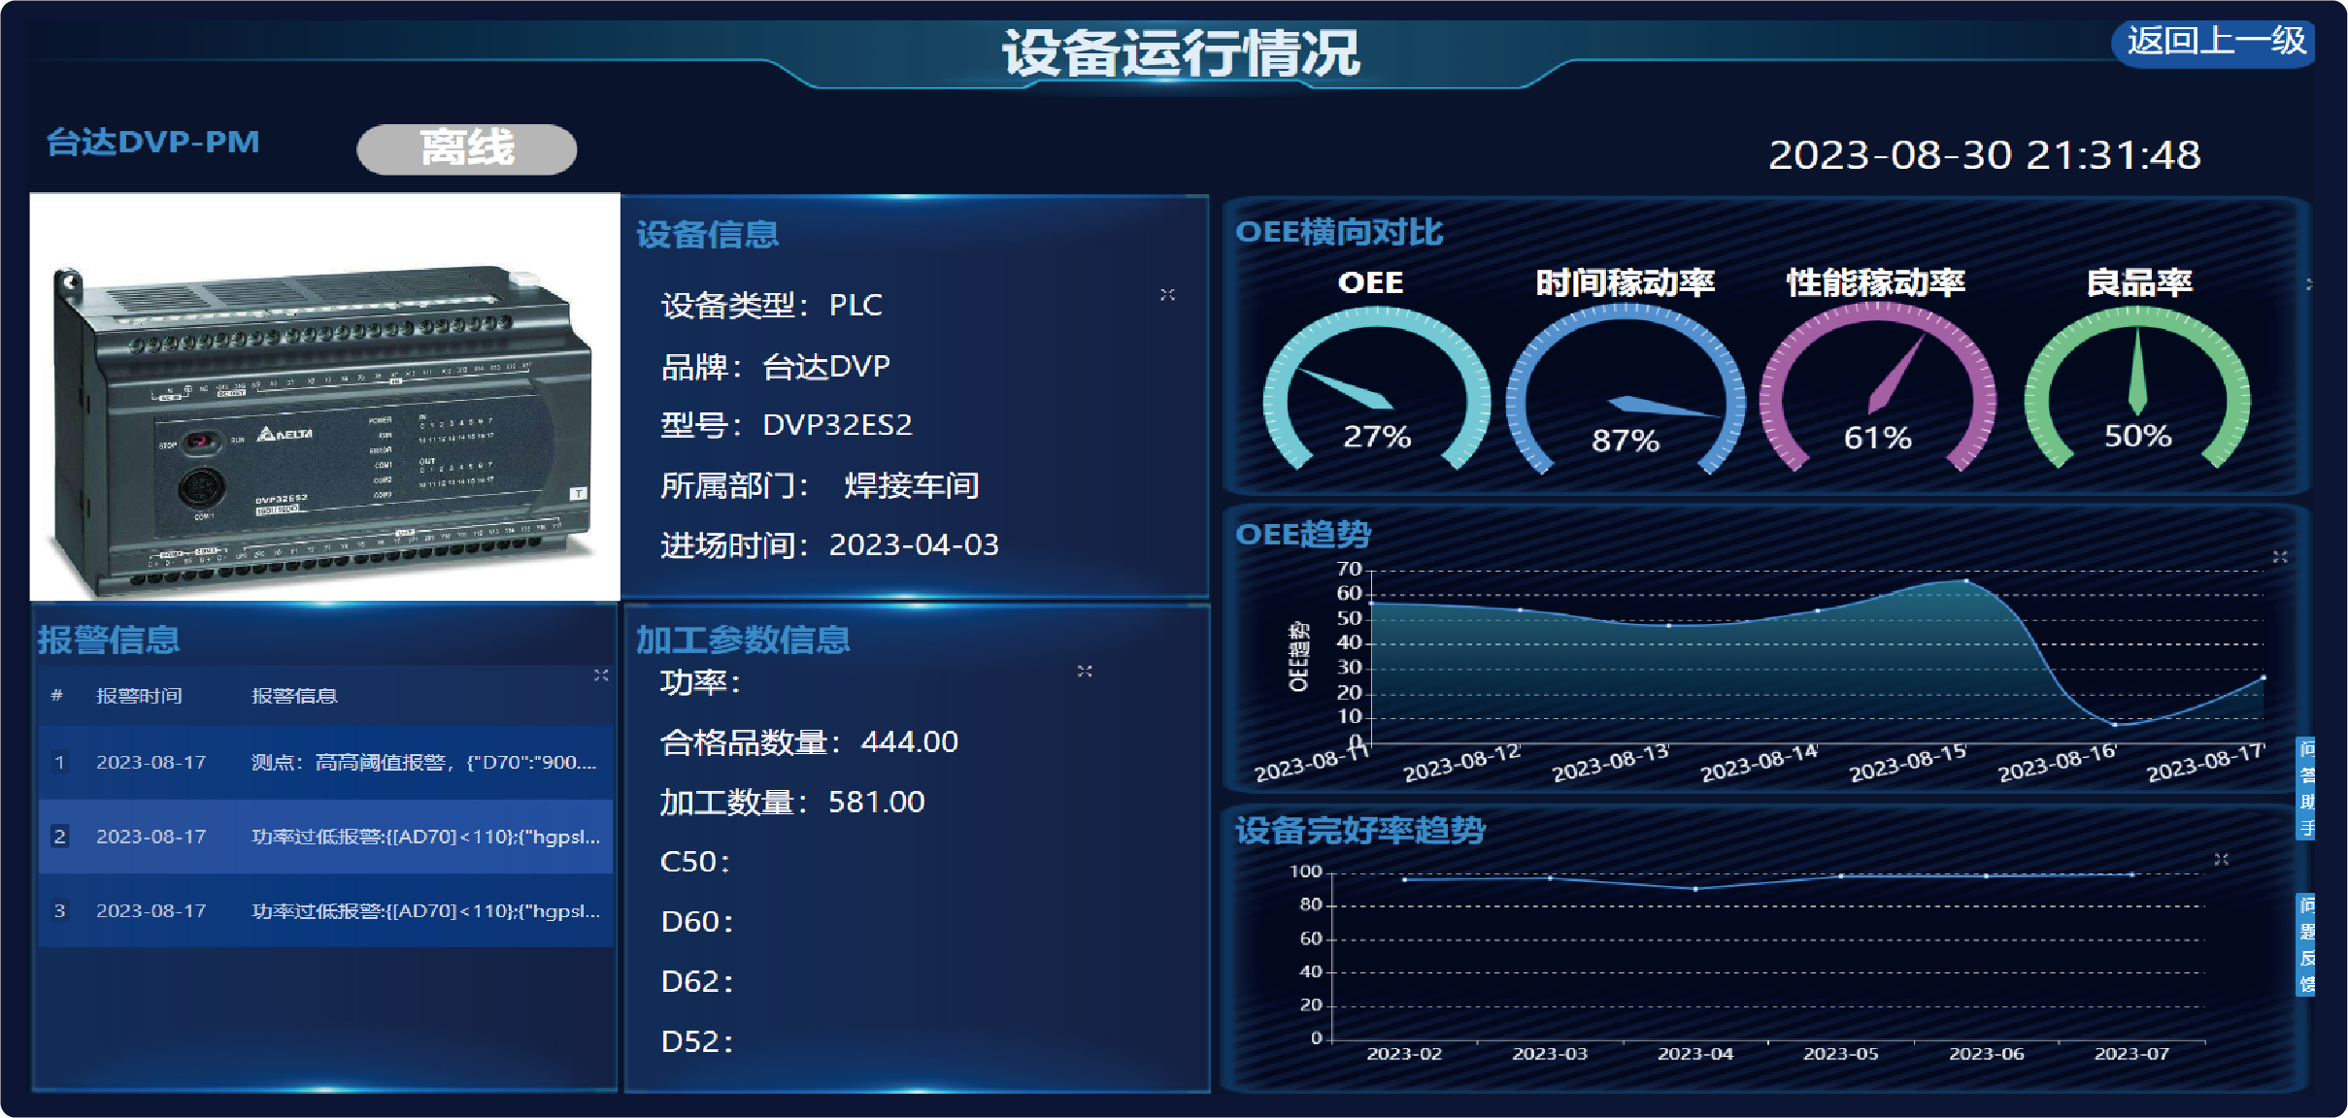2348x1118 pixels.
Task: Click the D62 parameter label
Action: pyautogui.click(x=696, y=982)
